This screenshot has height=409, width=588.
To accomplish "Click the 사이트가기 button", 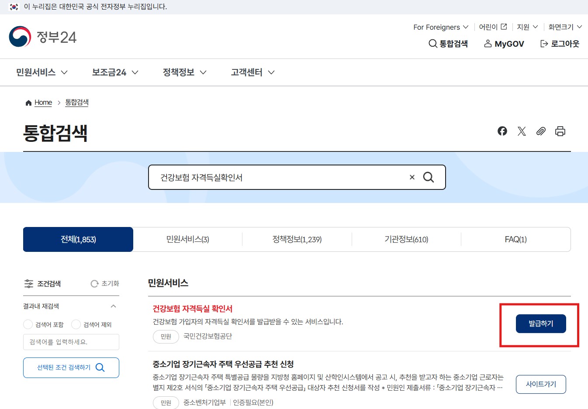I will coord(541,384).
